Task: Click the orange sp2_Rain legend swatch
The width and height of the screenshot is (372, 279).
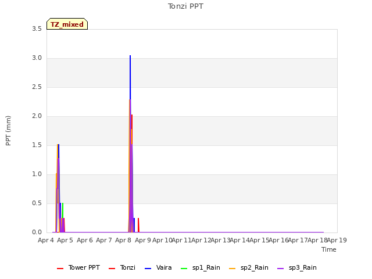Action: coord(233,269)
